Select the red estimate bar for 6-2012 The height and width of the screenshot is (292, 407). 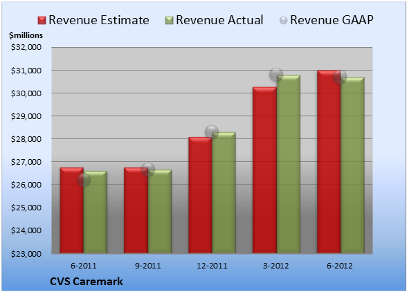point(329,162)
